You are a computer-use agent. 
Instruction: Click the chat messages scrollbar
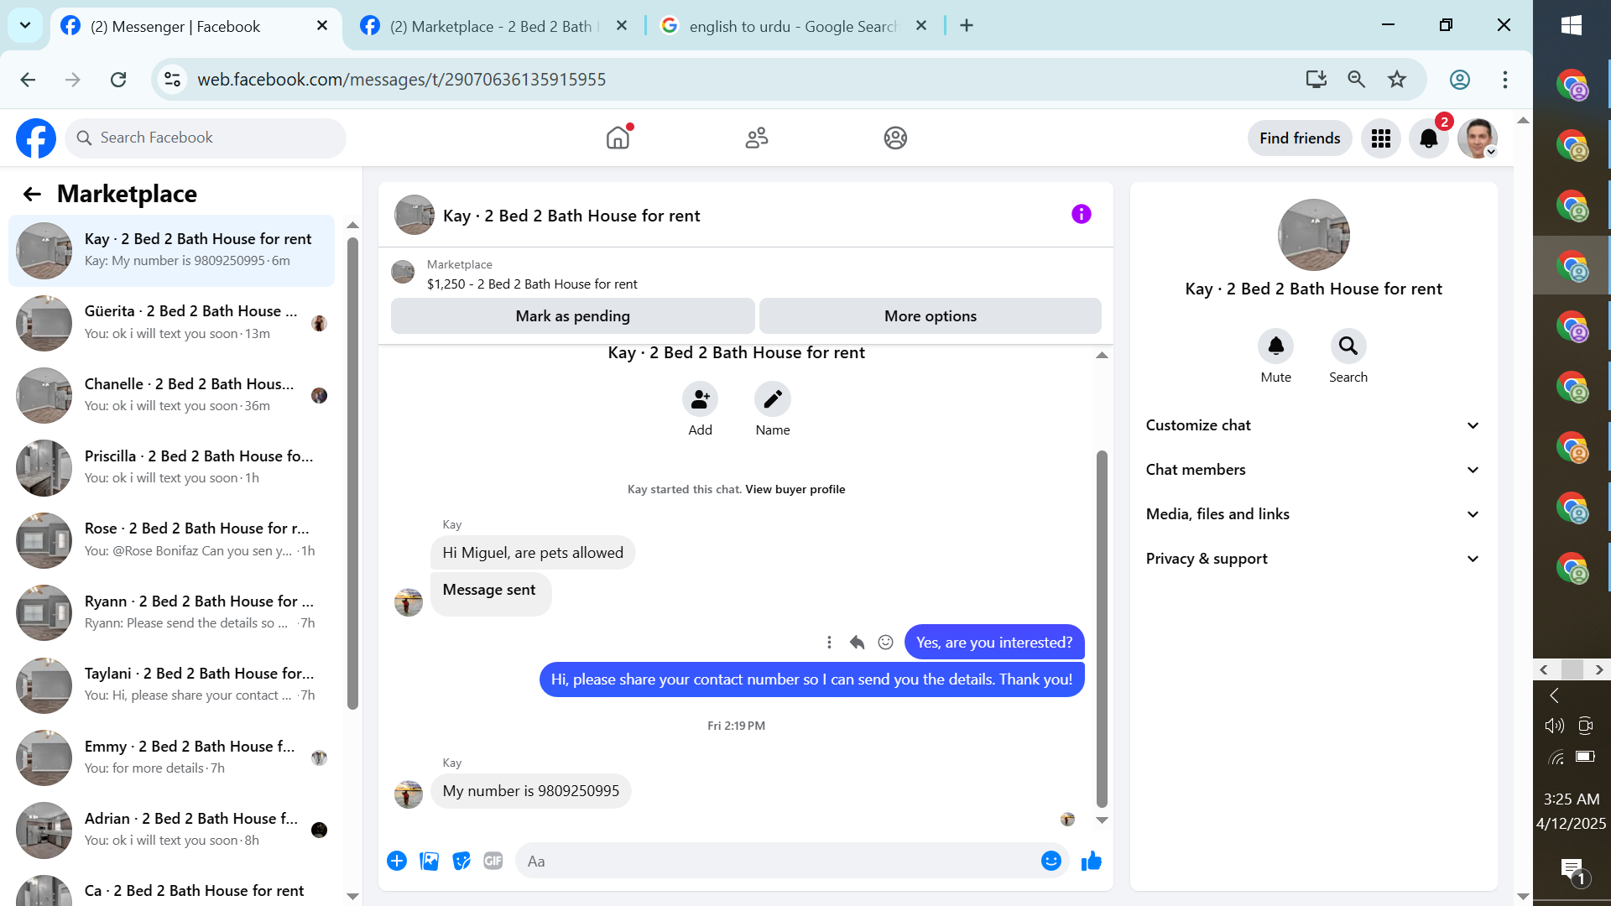pos(1102,629)
